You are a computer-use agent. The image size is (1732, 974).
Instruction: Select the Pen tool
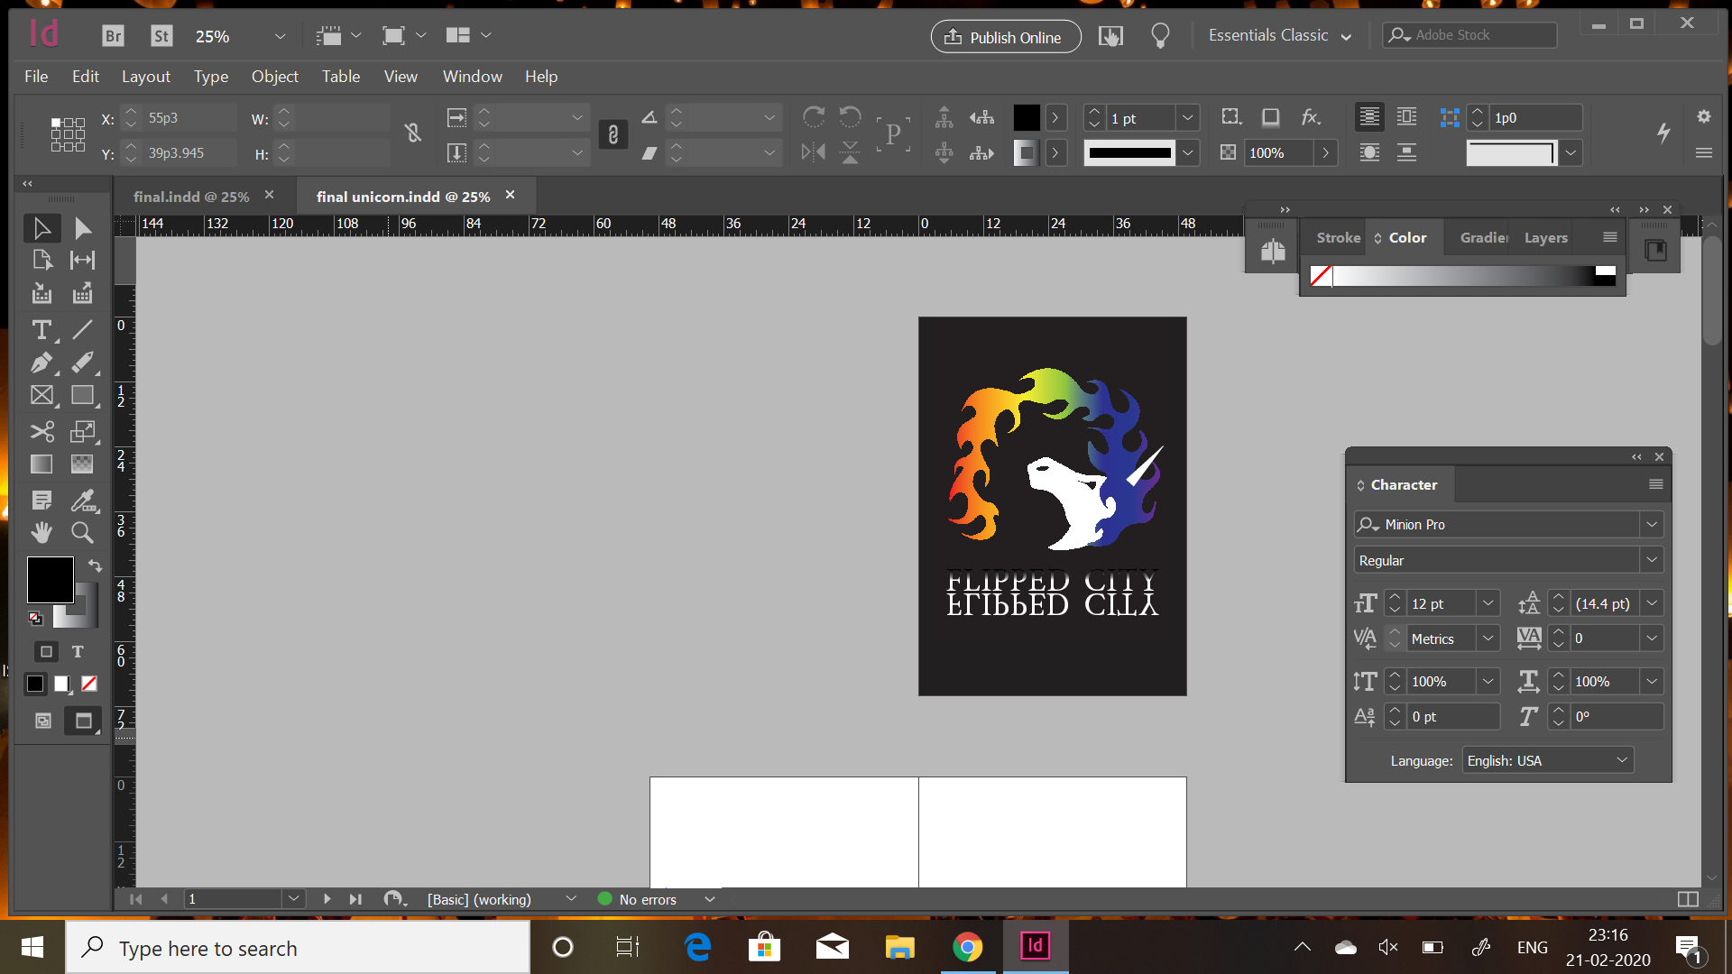[41, 363]
